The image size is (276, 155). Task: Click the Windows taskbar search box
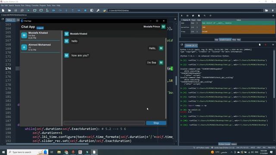[x=27, y=152]
